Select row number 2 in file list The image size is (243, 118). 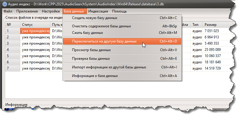[x=12, y=37]
